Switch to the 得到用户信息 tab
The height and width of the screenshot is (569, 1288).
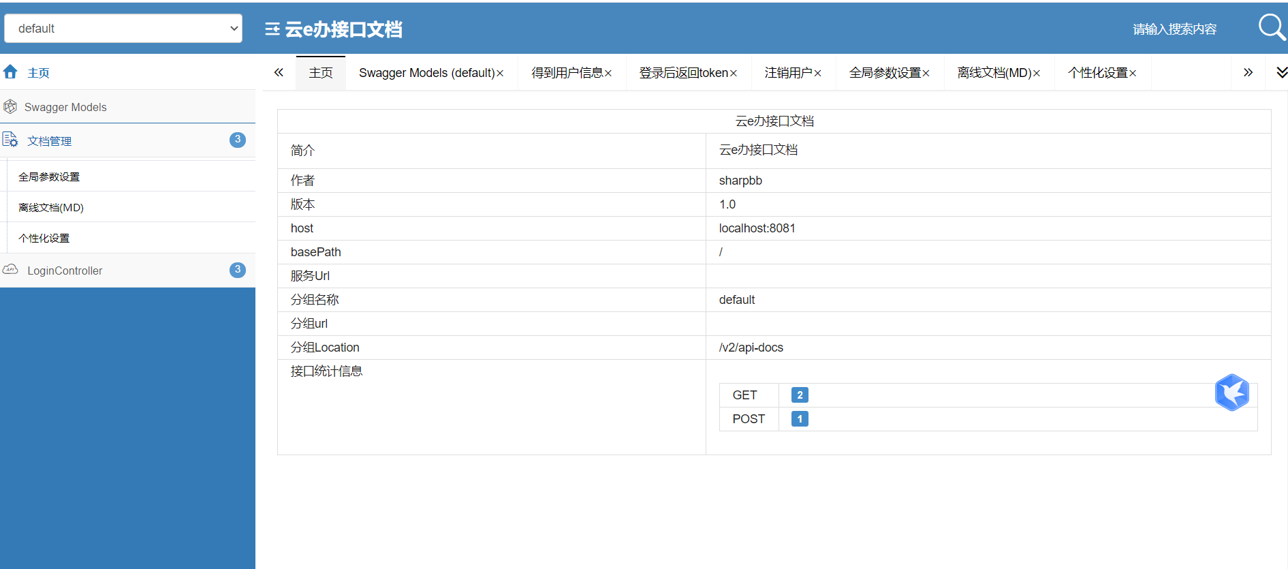[567, 73]
